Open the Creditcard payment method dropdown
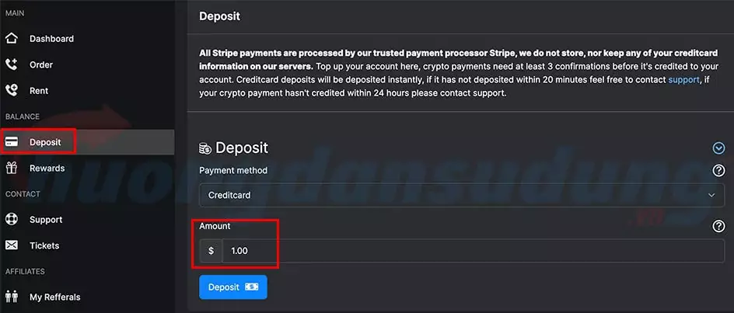This screenshot has width=734, height=313. coord(462,195)
